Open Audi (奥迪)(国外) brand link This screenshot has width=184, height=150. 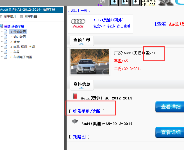click(108, 20)
